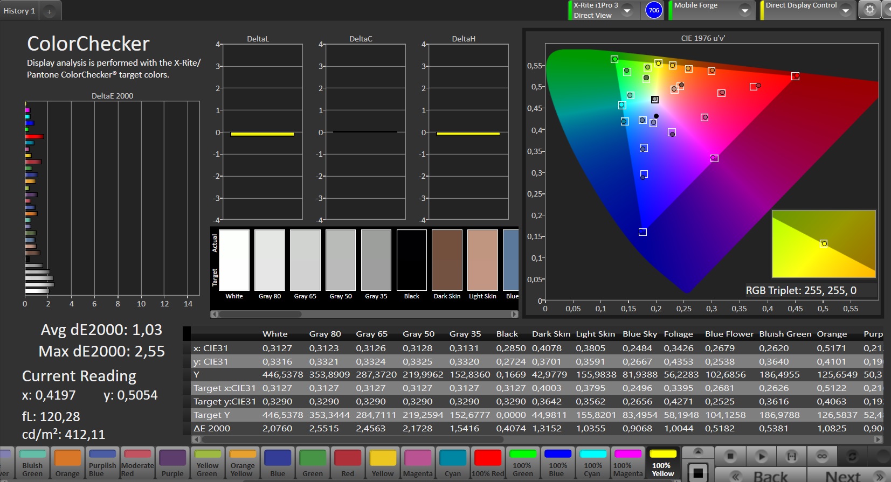Open the settings gear icon

869,10
